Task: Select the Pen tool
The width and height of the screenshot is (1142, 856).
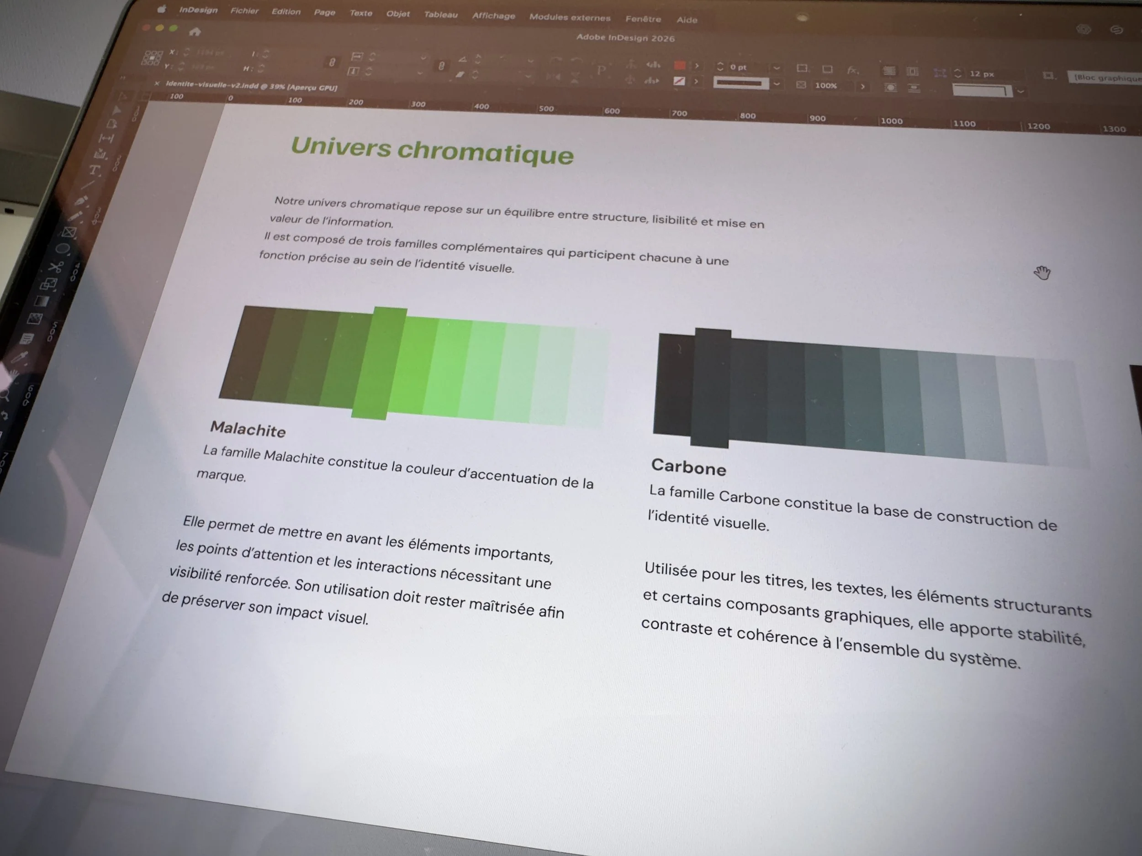Action: click(82, 200)
